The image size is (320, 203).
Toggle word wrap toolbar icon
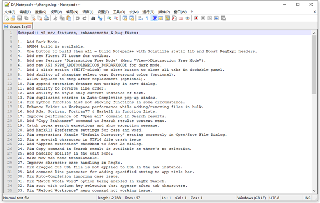click(x=140, y=18)
